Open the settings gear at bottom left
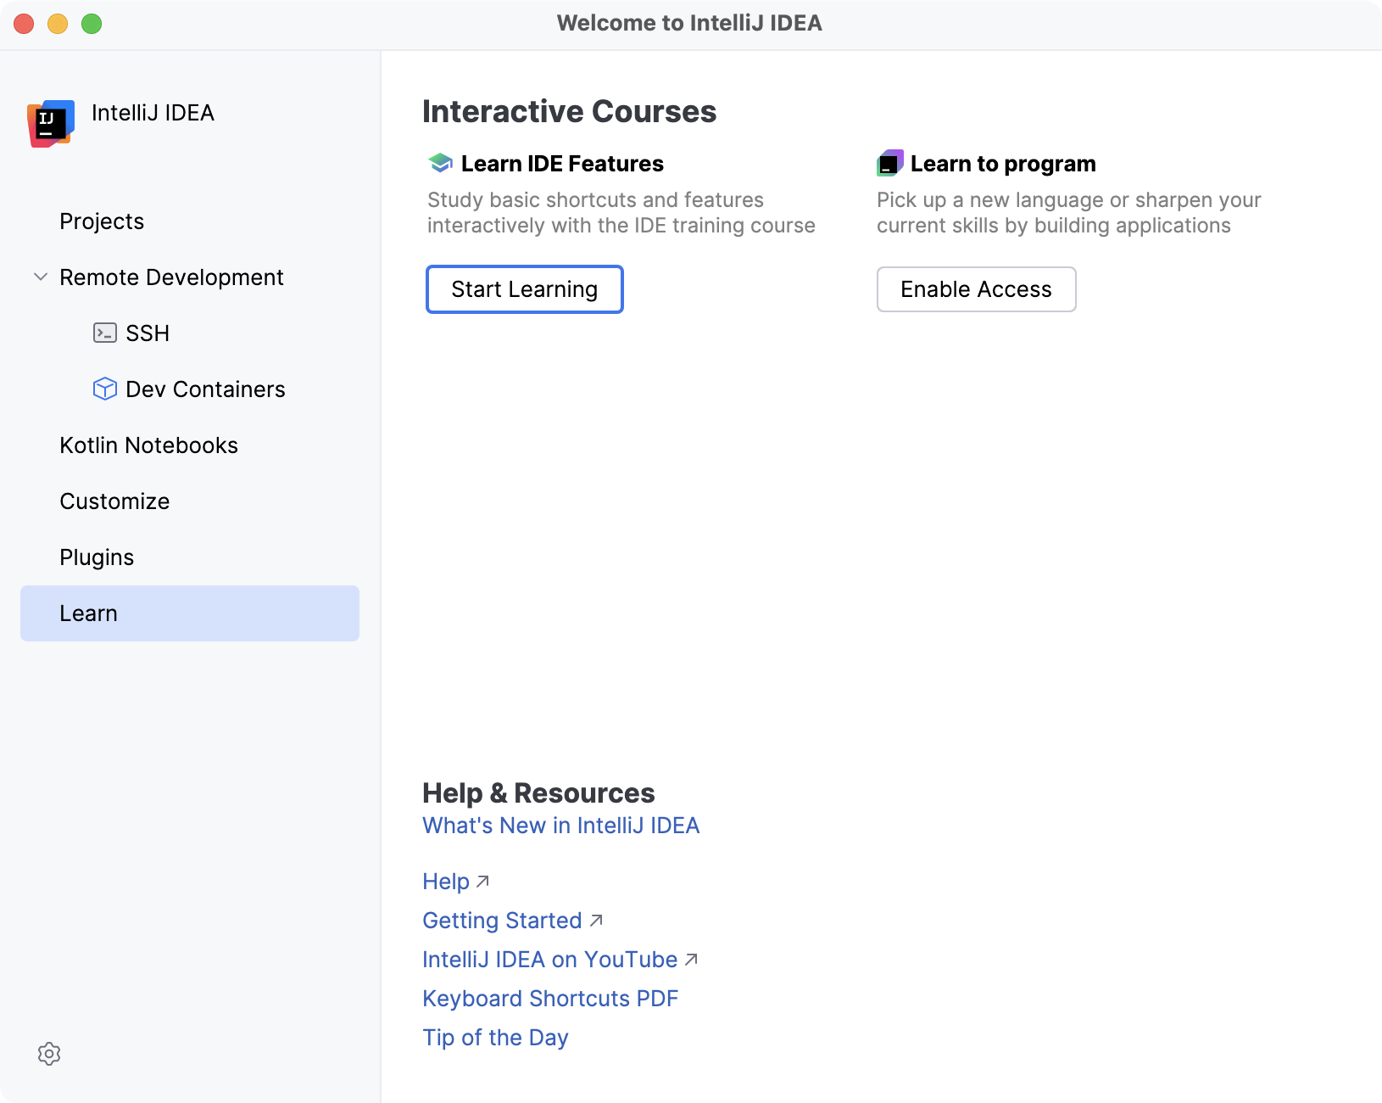The height and width of the screenshot is (1103, 1382). [x=49, y=1054]
